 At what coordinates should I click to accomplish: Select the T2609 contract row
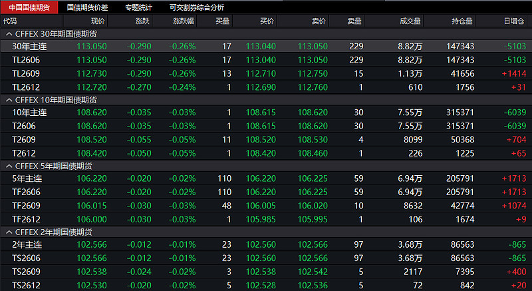pos(266,140)
